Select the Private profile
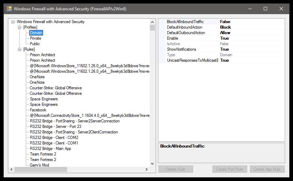This screenshot has height=181, width=293. (35, 38)
